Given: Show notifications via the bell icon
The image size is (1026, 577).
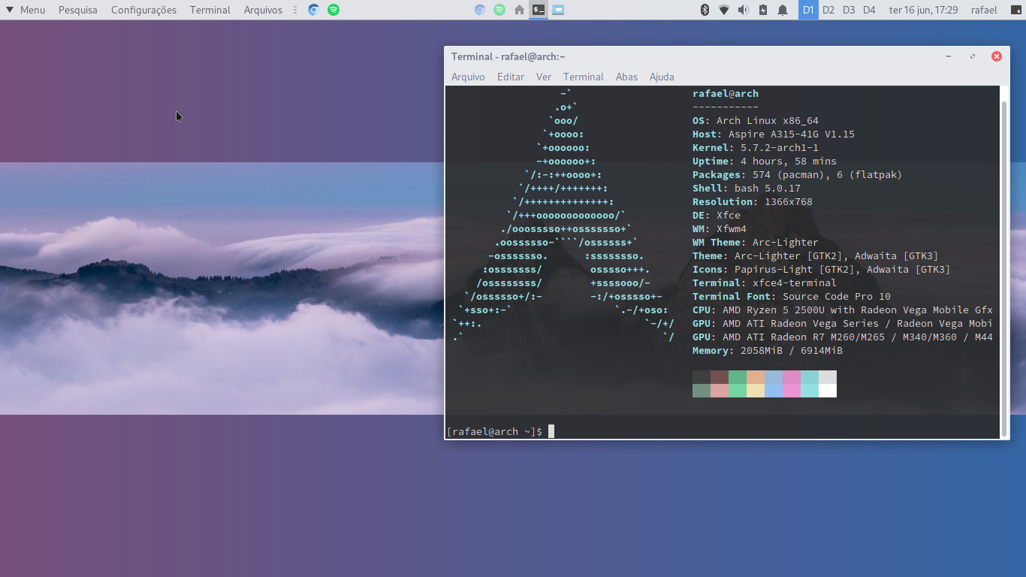Looking at the screenshot, I should pos(783,10).
